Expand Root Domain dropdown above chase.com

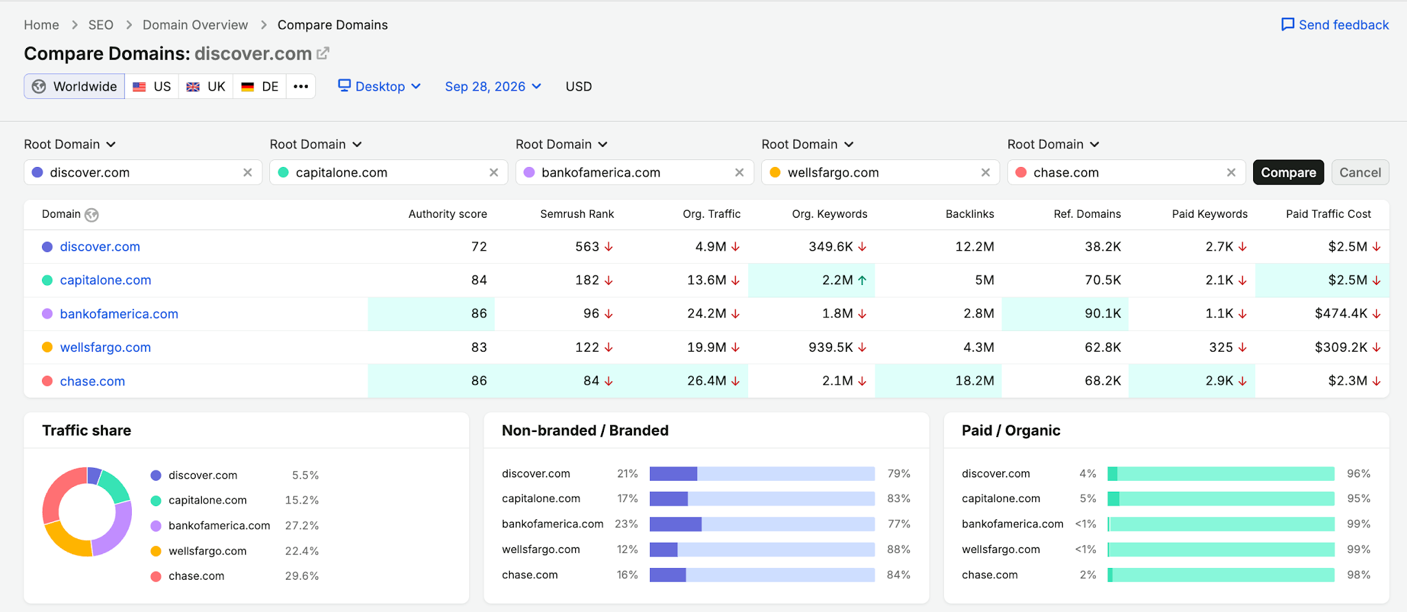click(1054, 144)
